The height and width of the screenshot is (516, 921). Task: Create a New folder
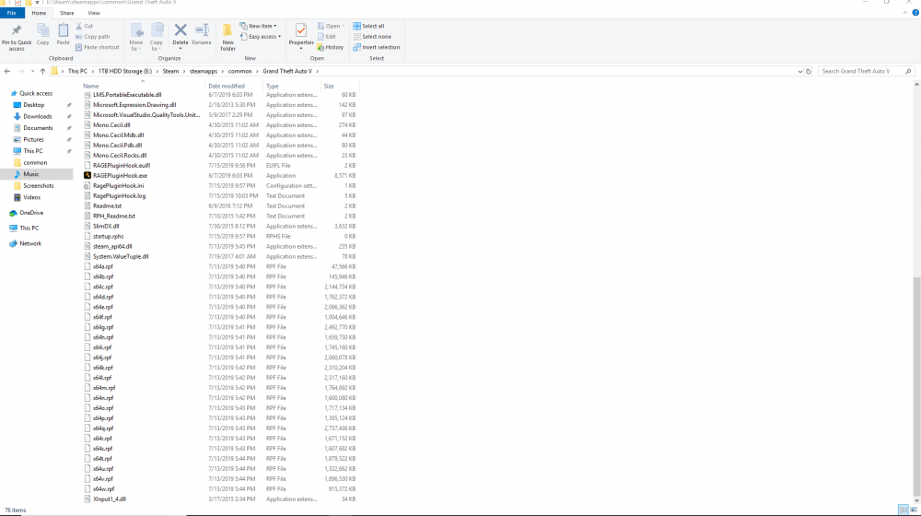[x=227, y=37]
